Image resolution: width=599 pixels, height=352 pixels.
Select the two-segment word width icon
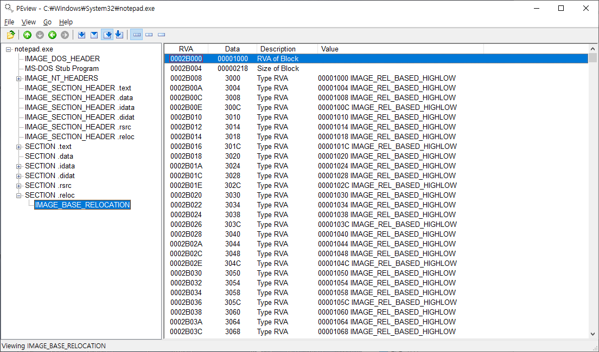point(149,35)
